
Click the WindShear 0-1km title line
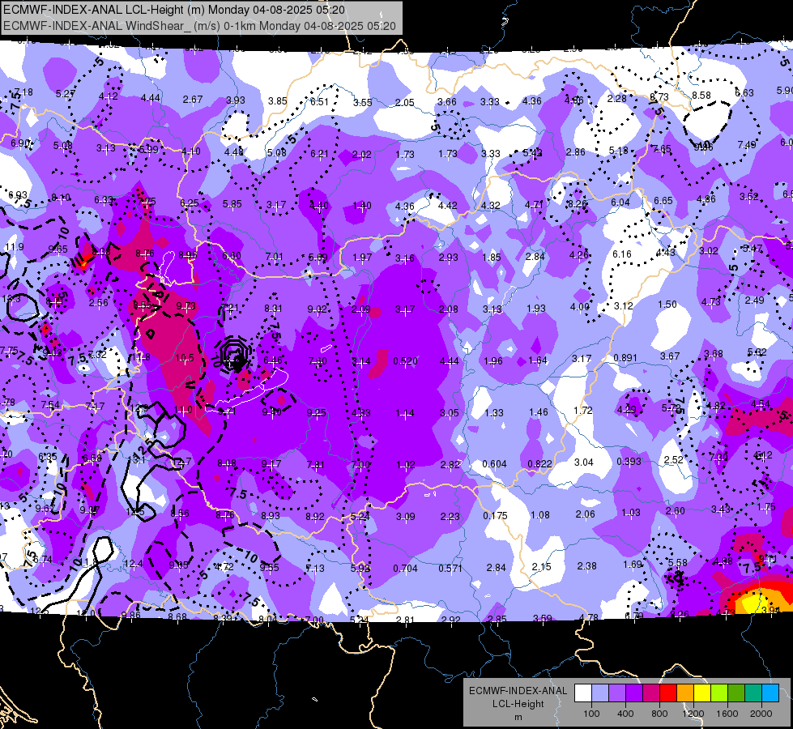click(200, 26)
